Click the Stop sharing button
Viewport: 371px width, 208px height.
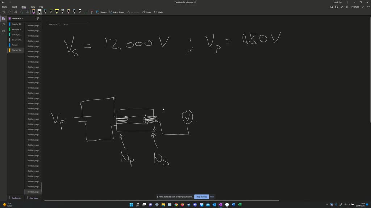(201, 196)
